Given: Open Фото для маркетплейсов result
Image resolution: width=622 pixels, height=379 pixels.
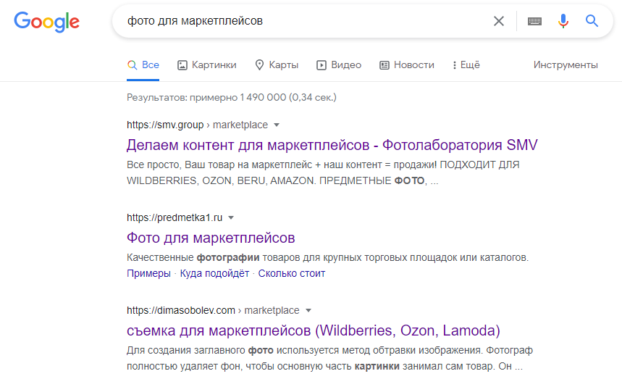Looking at the screenshot, I should 211,238.
